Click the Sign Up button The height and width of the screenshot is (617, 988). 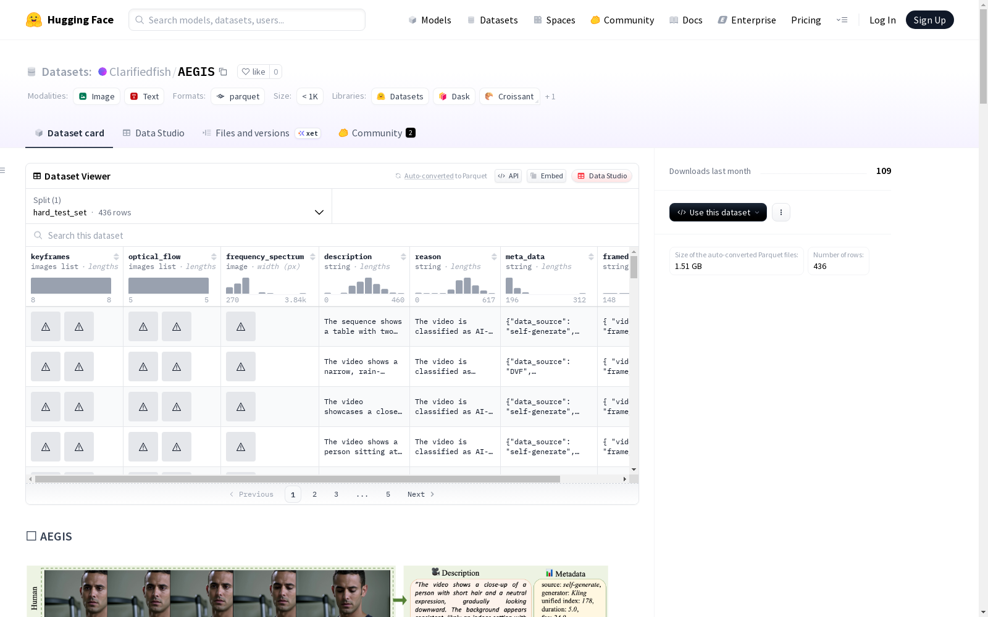[x=930, y=20]
